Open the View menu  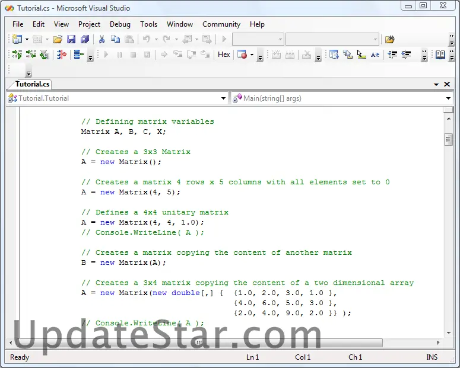[61, 24]
